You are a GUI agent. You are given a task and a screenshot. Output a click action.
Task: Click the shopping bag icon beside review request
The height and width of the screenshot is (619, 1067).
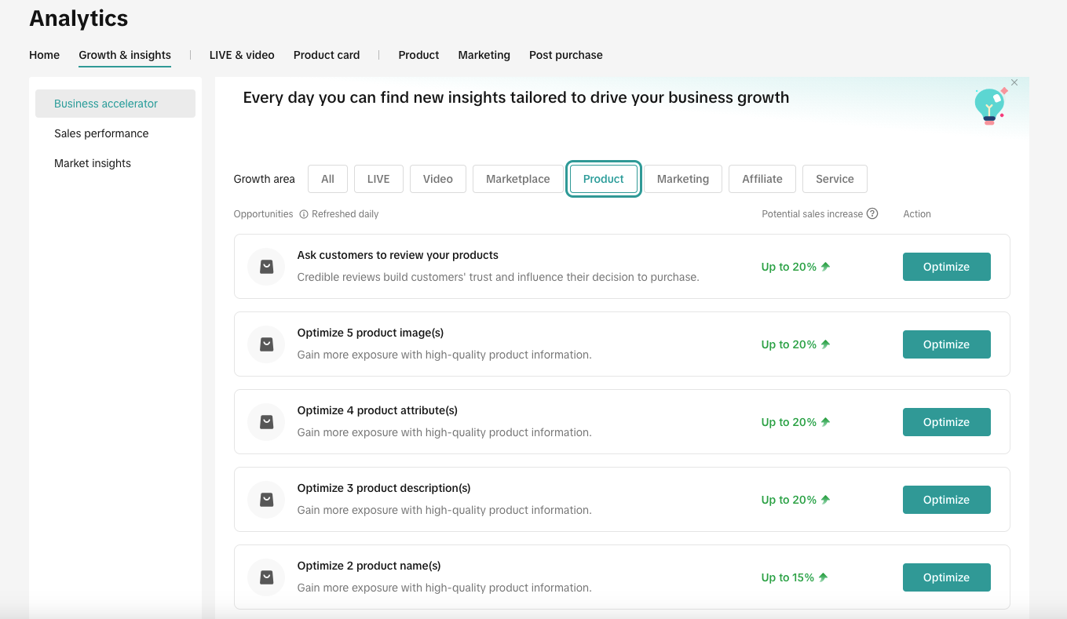pos(266,267)
